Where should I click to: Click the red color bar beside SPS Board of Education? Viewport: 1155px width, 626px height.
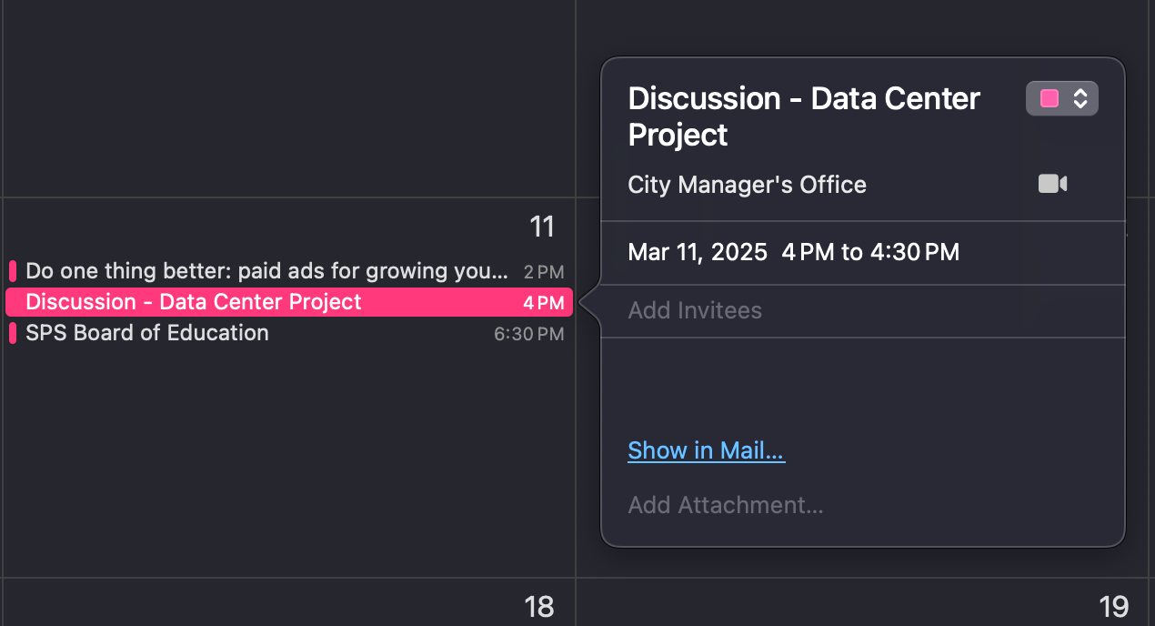pos(12,333)
